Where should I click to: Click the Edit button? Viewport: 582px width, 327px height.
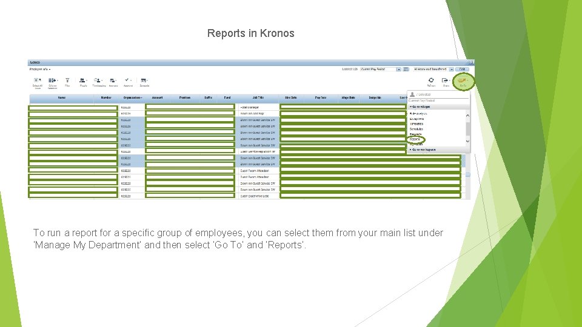pyautogui.click(x=462, y=69)
